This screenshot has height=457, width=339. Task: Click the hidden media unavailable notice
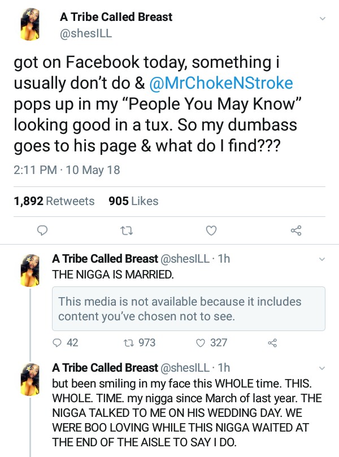coord(188,309)
